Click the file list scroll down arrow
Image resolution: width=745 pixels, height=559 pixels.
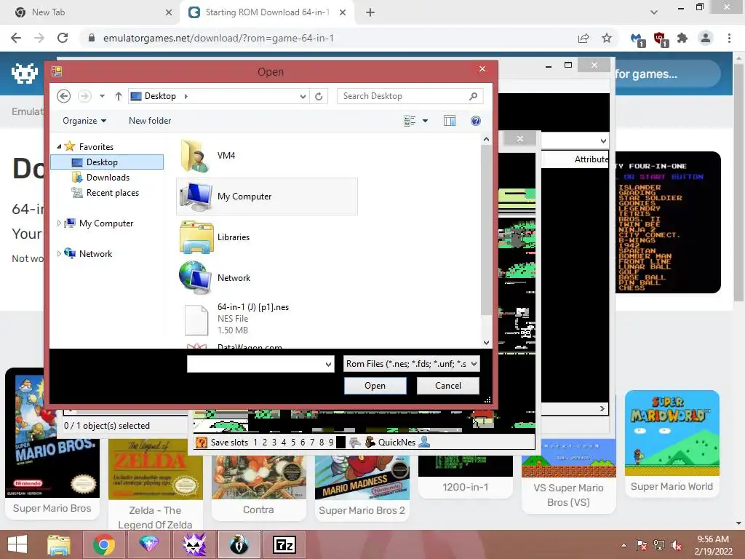click(486, 342)
